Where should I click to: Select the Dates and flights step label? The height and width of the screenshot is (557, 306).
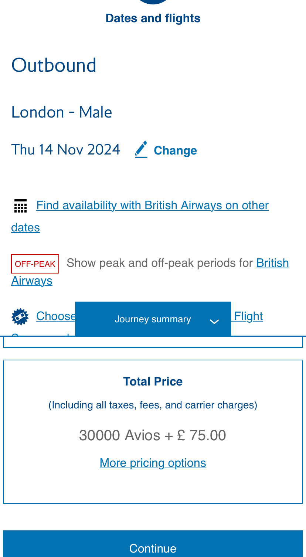coord(153,18)
